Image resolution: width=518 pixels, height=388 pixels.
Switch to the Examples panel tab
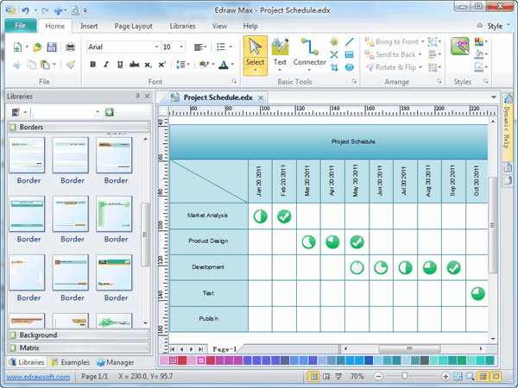(71, 362)
